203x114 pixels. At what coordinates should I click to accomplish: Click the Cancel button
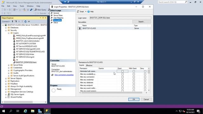pyautogui.click(x=146, y=99)
